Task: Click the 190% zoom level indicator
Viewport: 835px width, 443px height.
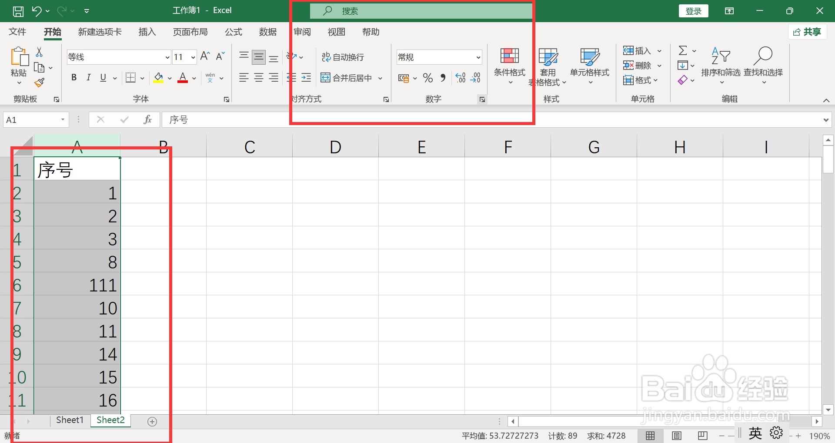Action: [819, 436]
